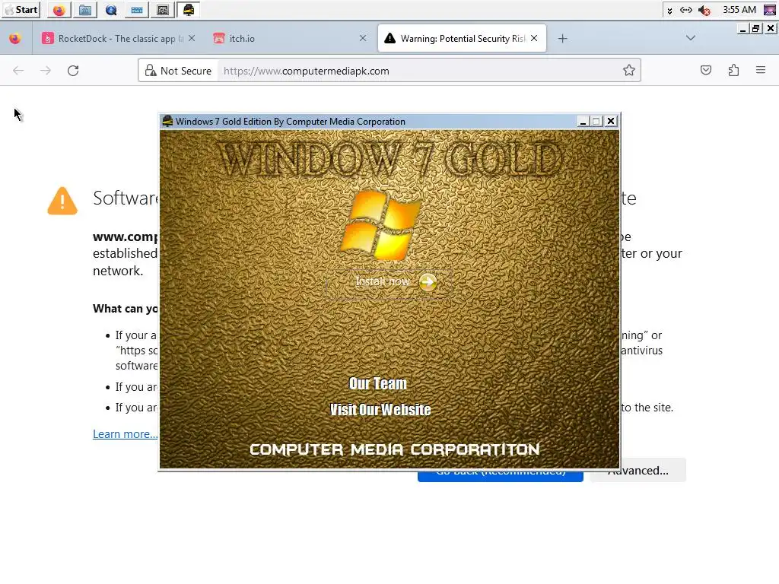Screen dimensions: 779x584
Task: Open the Start menu
Action: 21,10
